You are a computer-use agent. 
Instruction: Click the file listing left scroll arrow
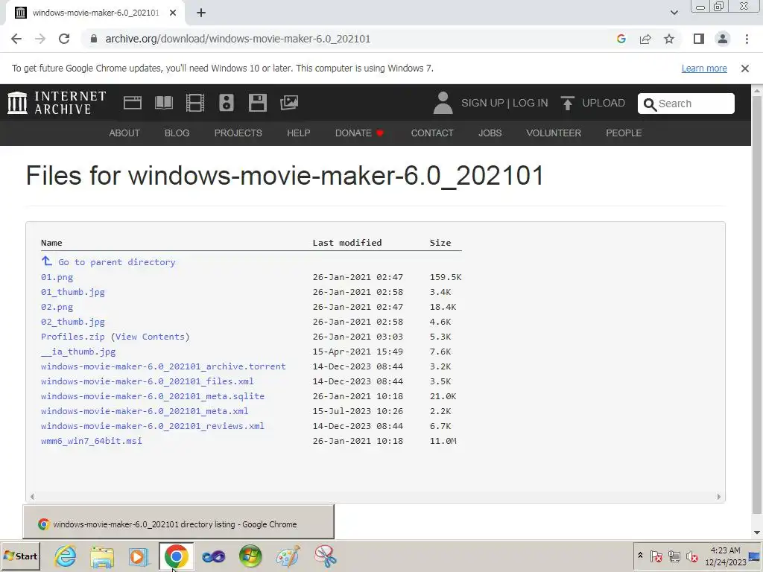point(32,497)
